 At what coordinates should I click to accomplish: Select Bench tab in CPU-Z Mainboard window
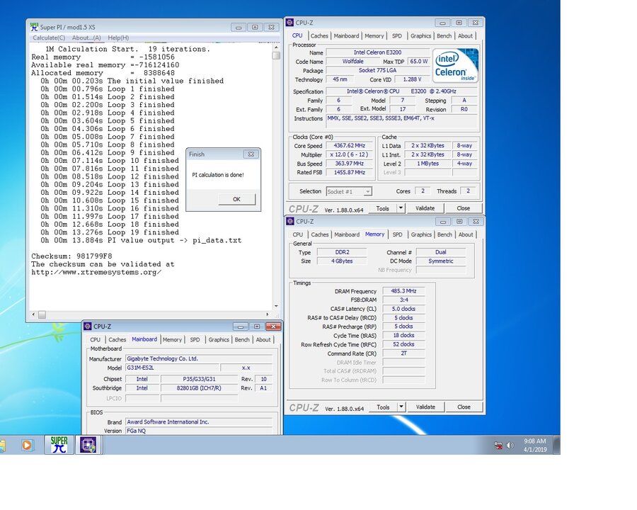242,339
